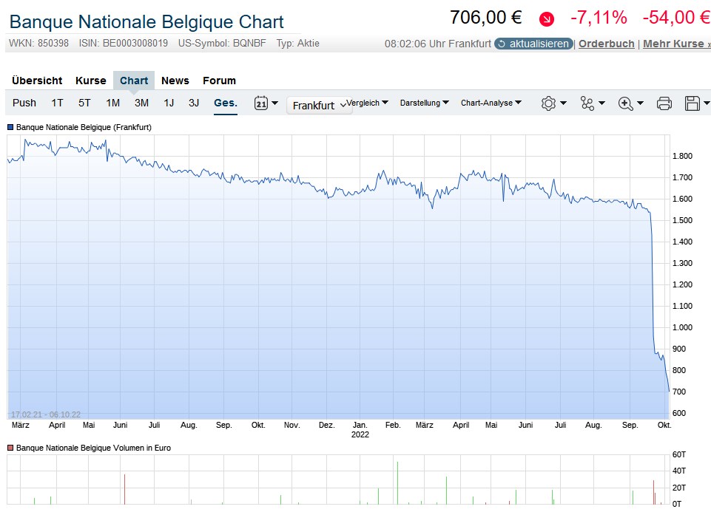Open the Orderbuch link
The width and height of the screenshot is (711, 512).
(606, 44)
